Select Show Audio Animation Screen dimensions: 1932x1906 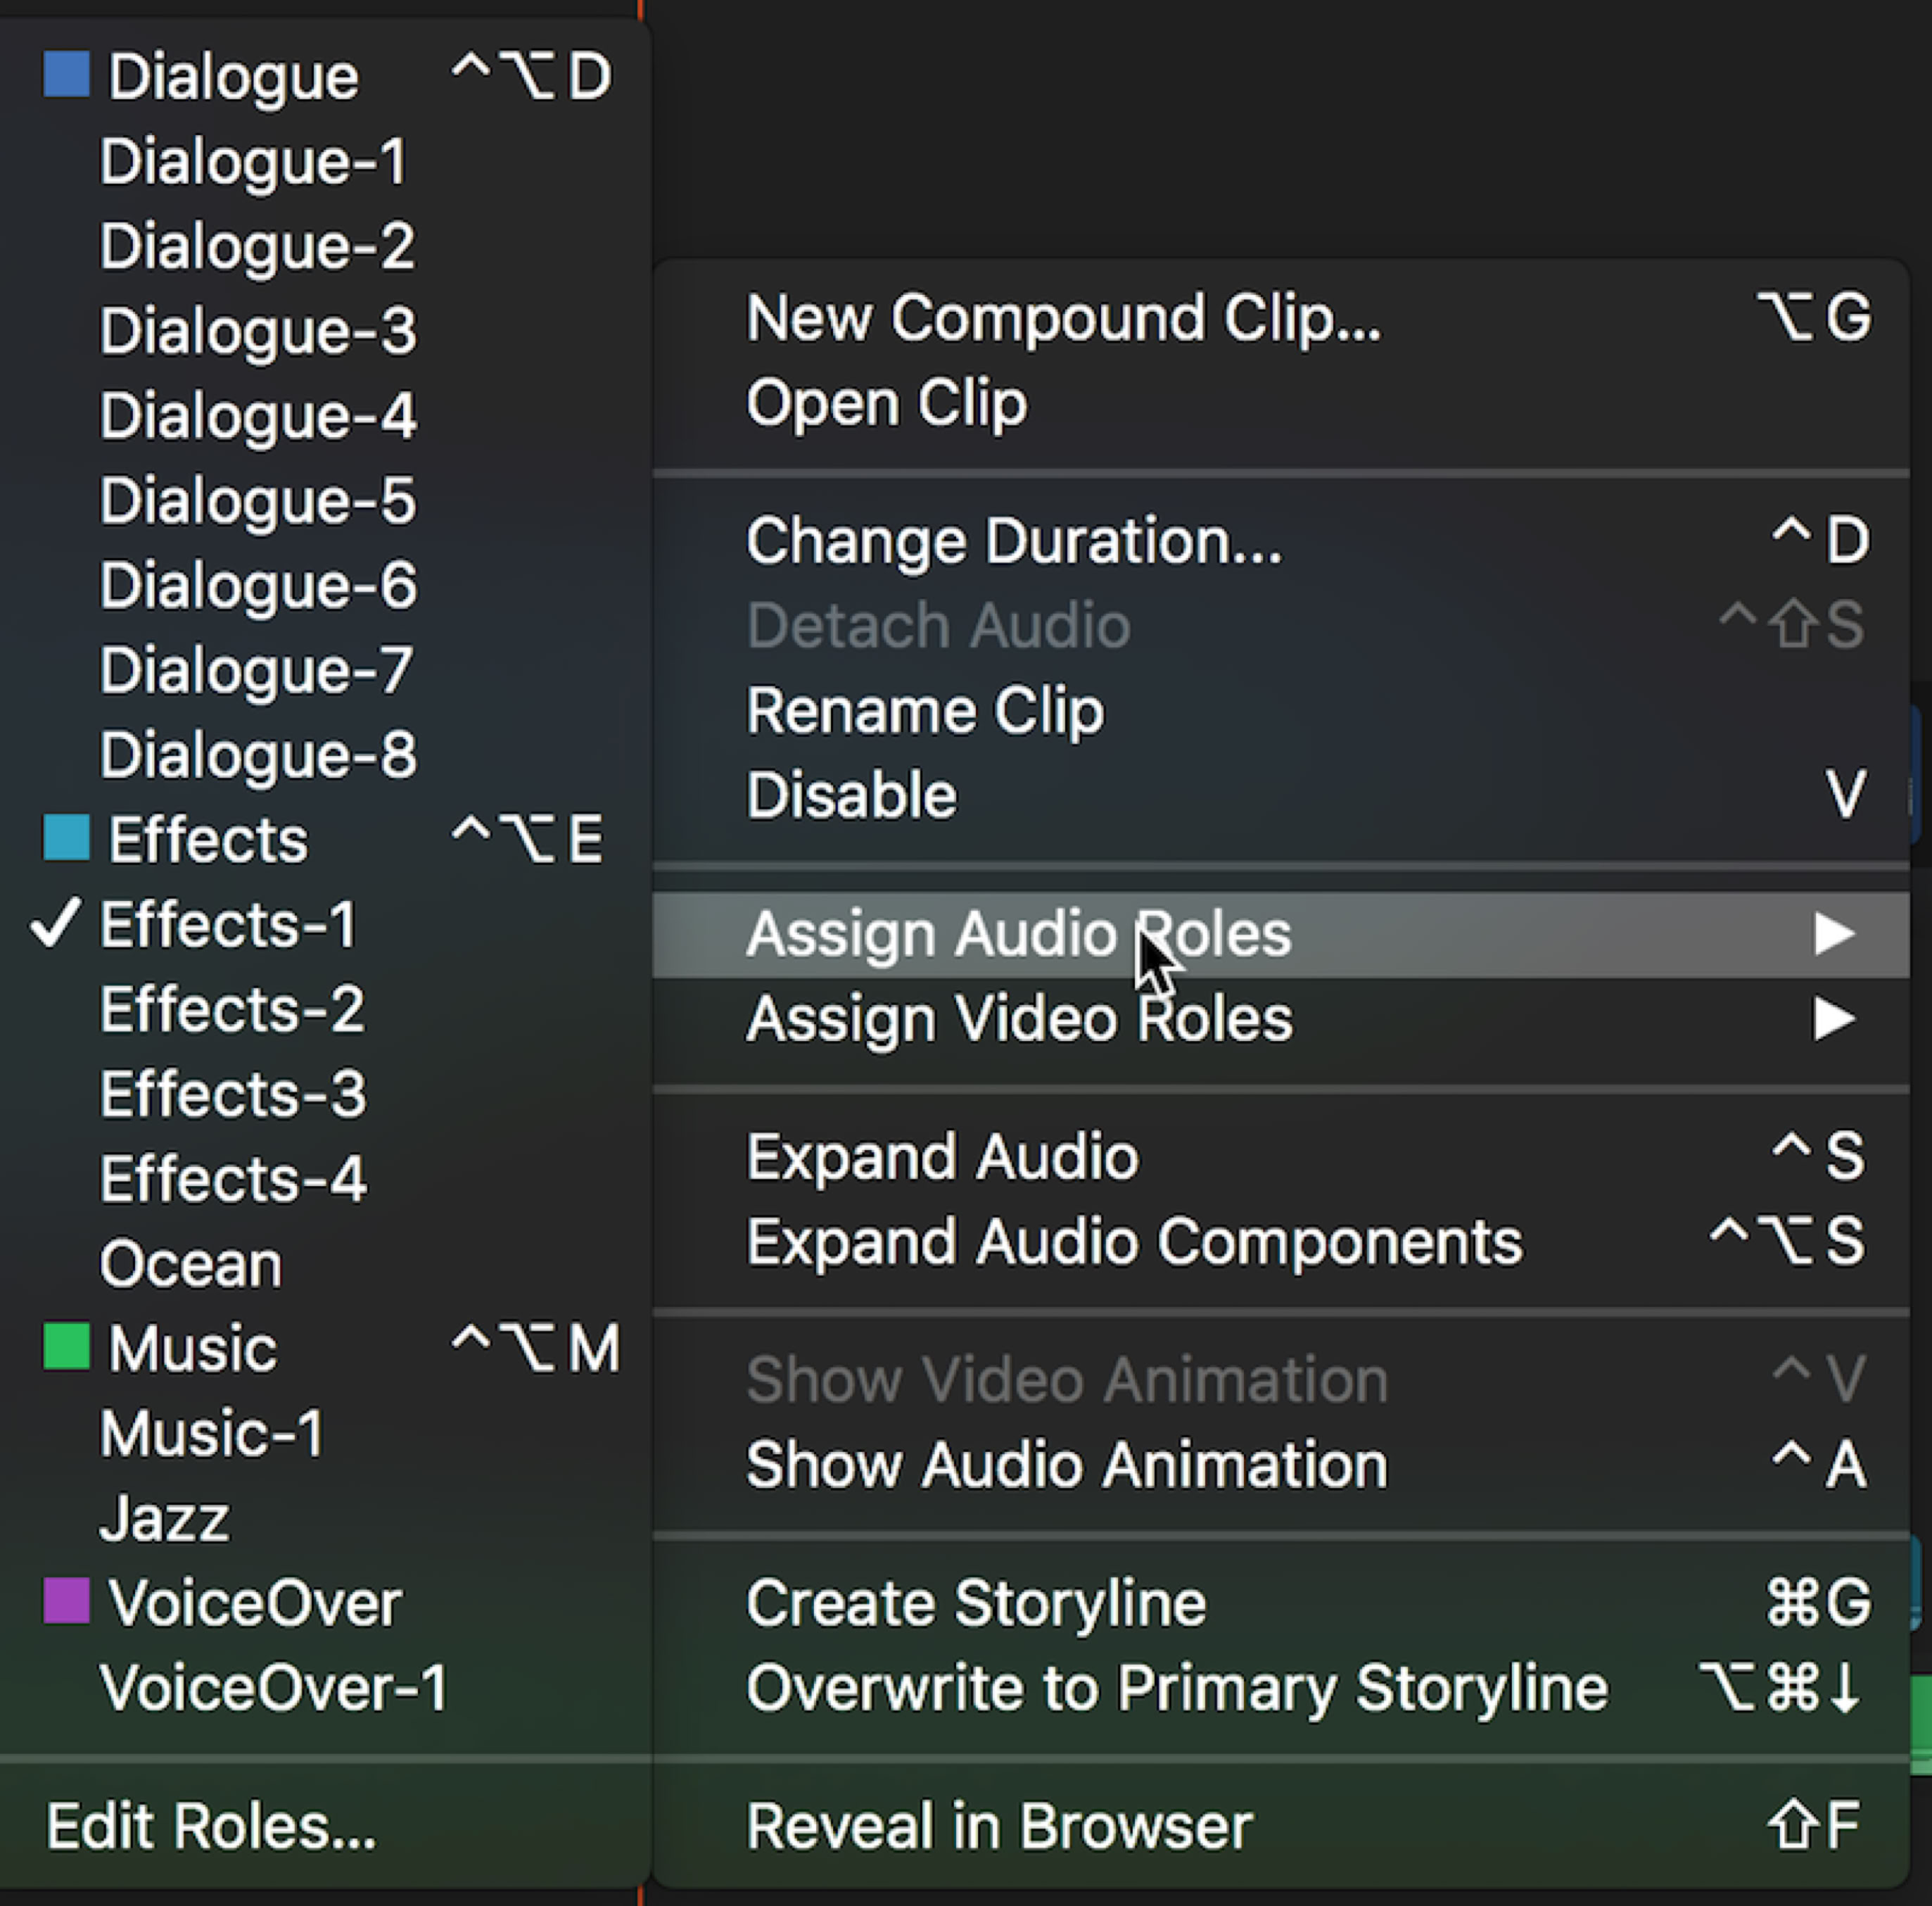tap(1067, 1465)
